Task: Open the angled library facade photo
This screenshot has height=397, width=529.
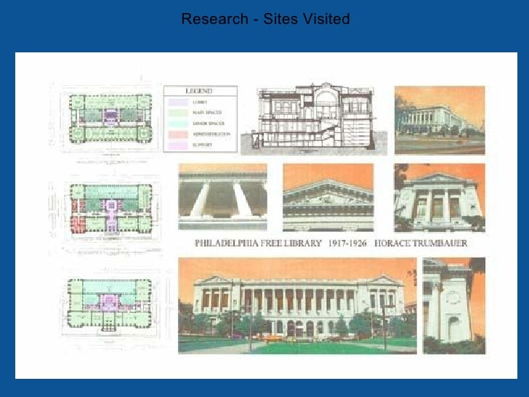Action: (440, 120)
